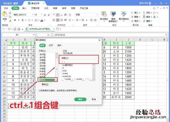Select 货币型 in category list
Screen dimensions: 170x122
tap(42, 54)
